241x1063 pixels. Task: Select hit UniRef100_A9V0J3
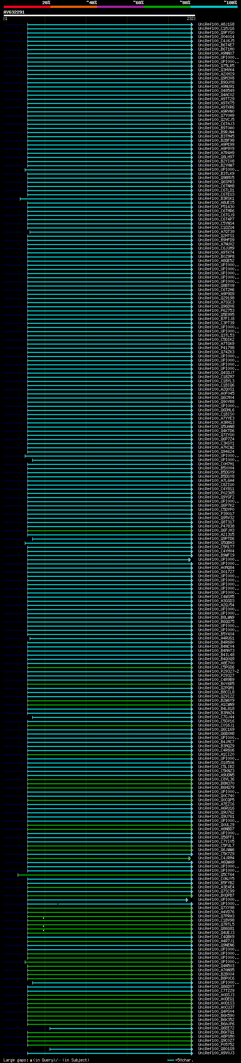216,1053
